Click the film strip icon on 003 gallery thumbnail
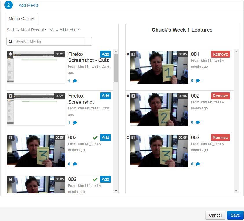 10,137
